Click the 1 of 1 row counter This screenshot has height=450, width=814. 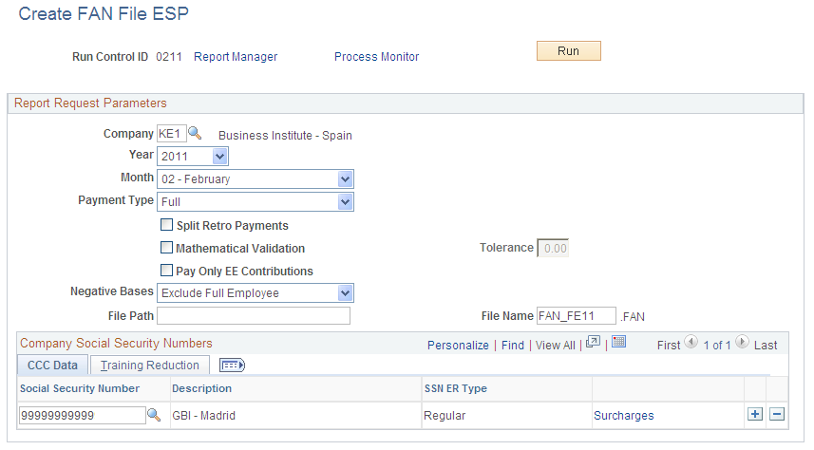pyautogui.click(x=717, y=346)
